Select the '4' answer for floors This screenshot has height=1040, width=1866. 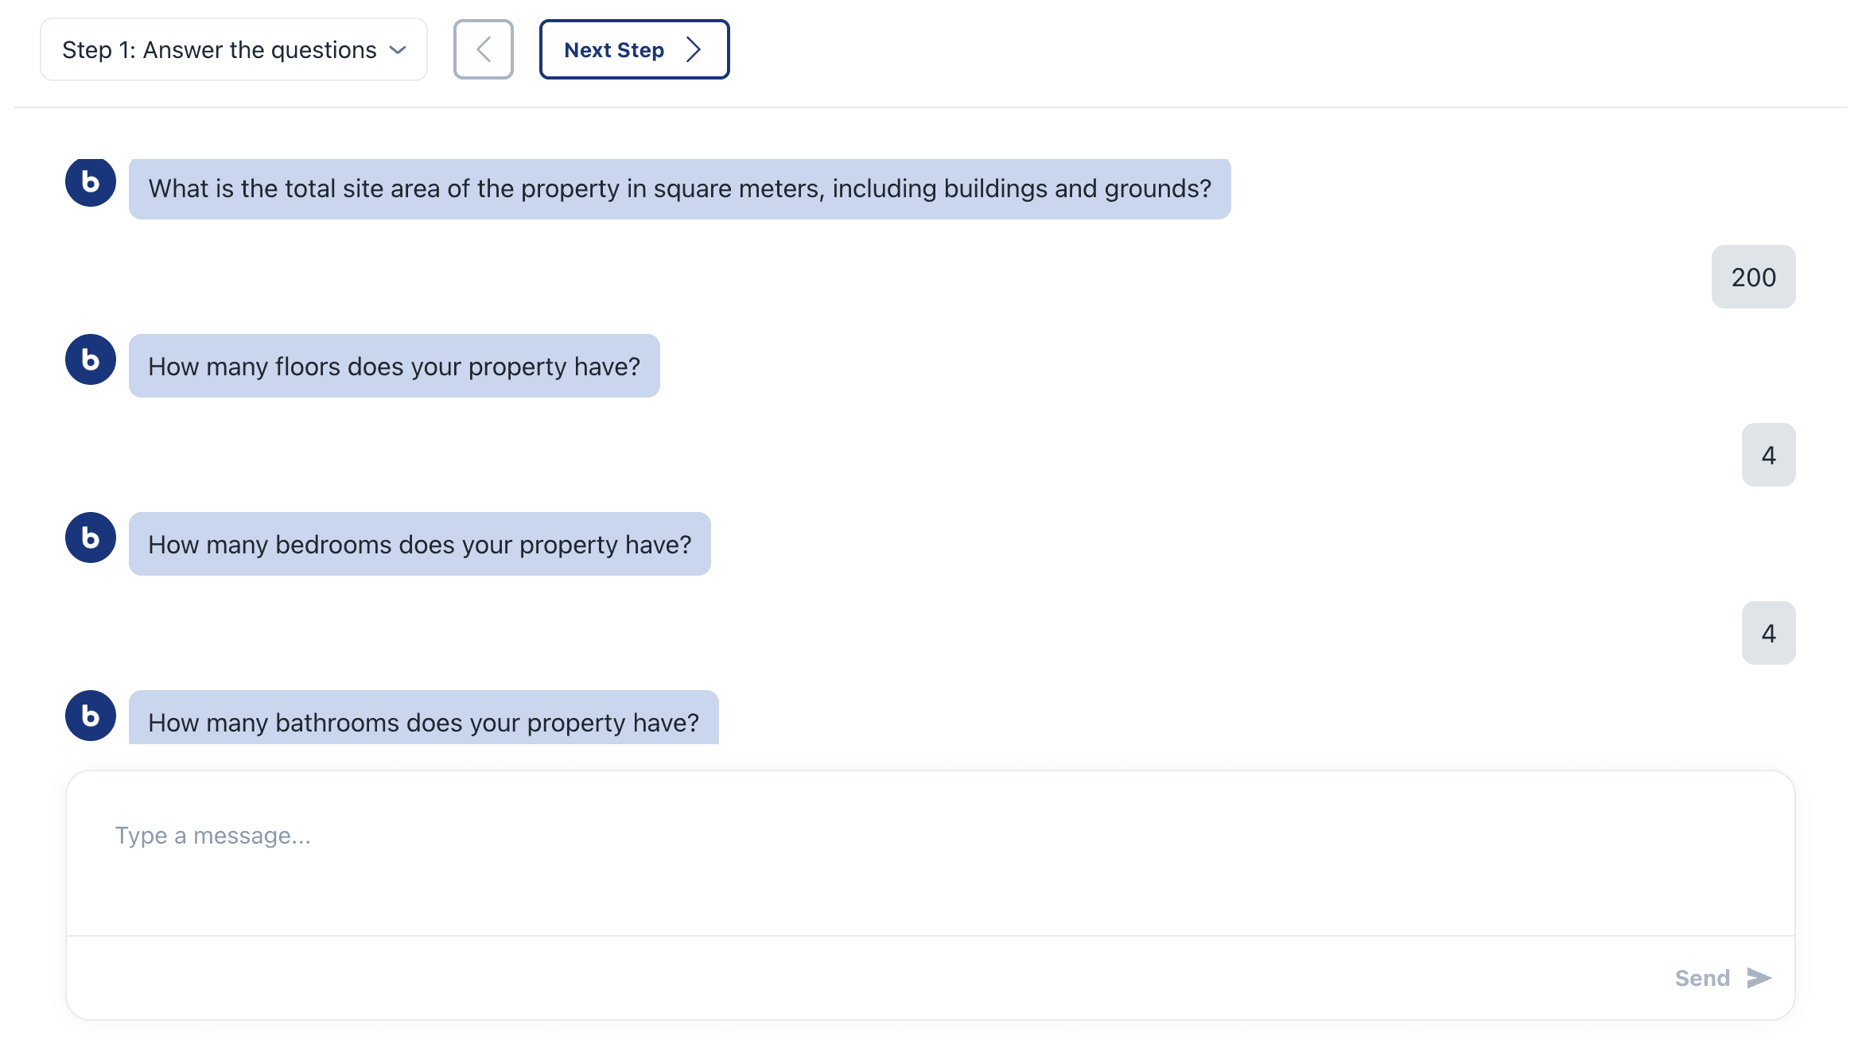pos(1768,455)
